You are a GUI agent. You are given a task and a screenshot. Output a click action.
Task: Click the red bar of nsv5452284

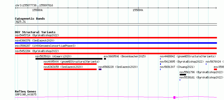click(x=116, y=54)
